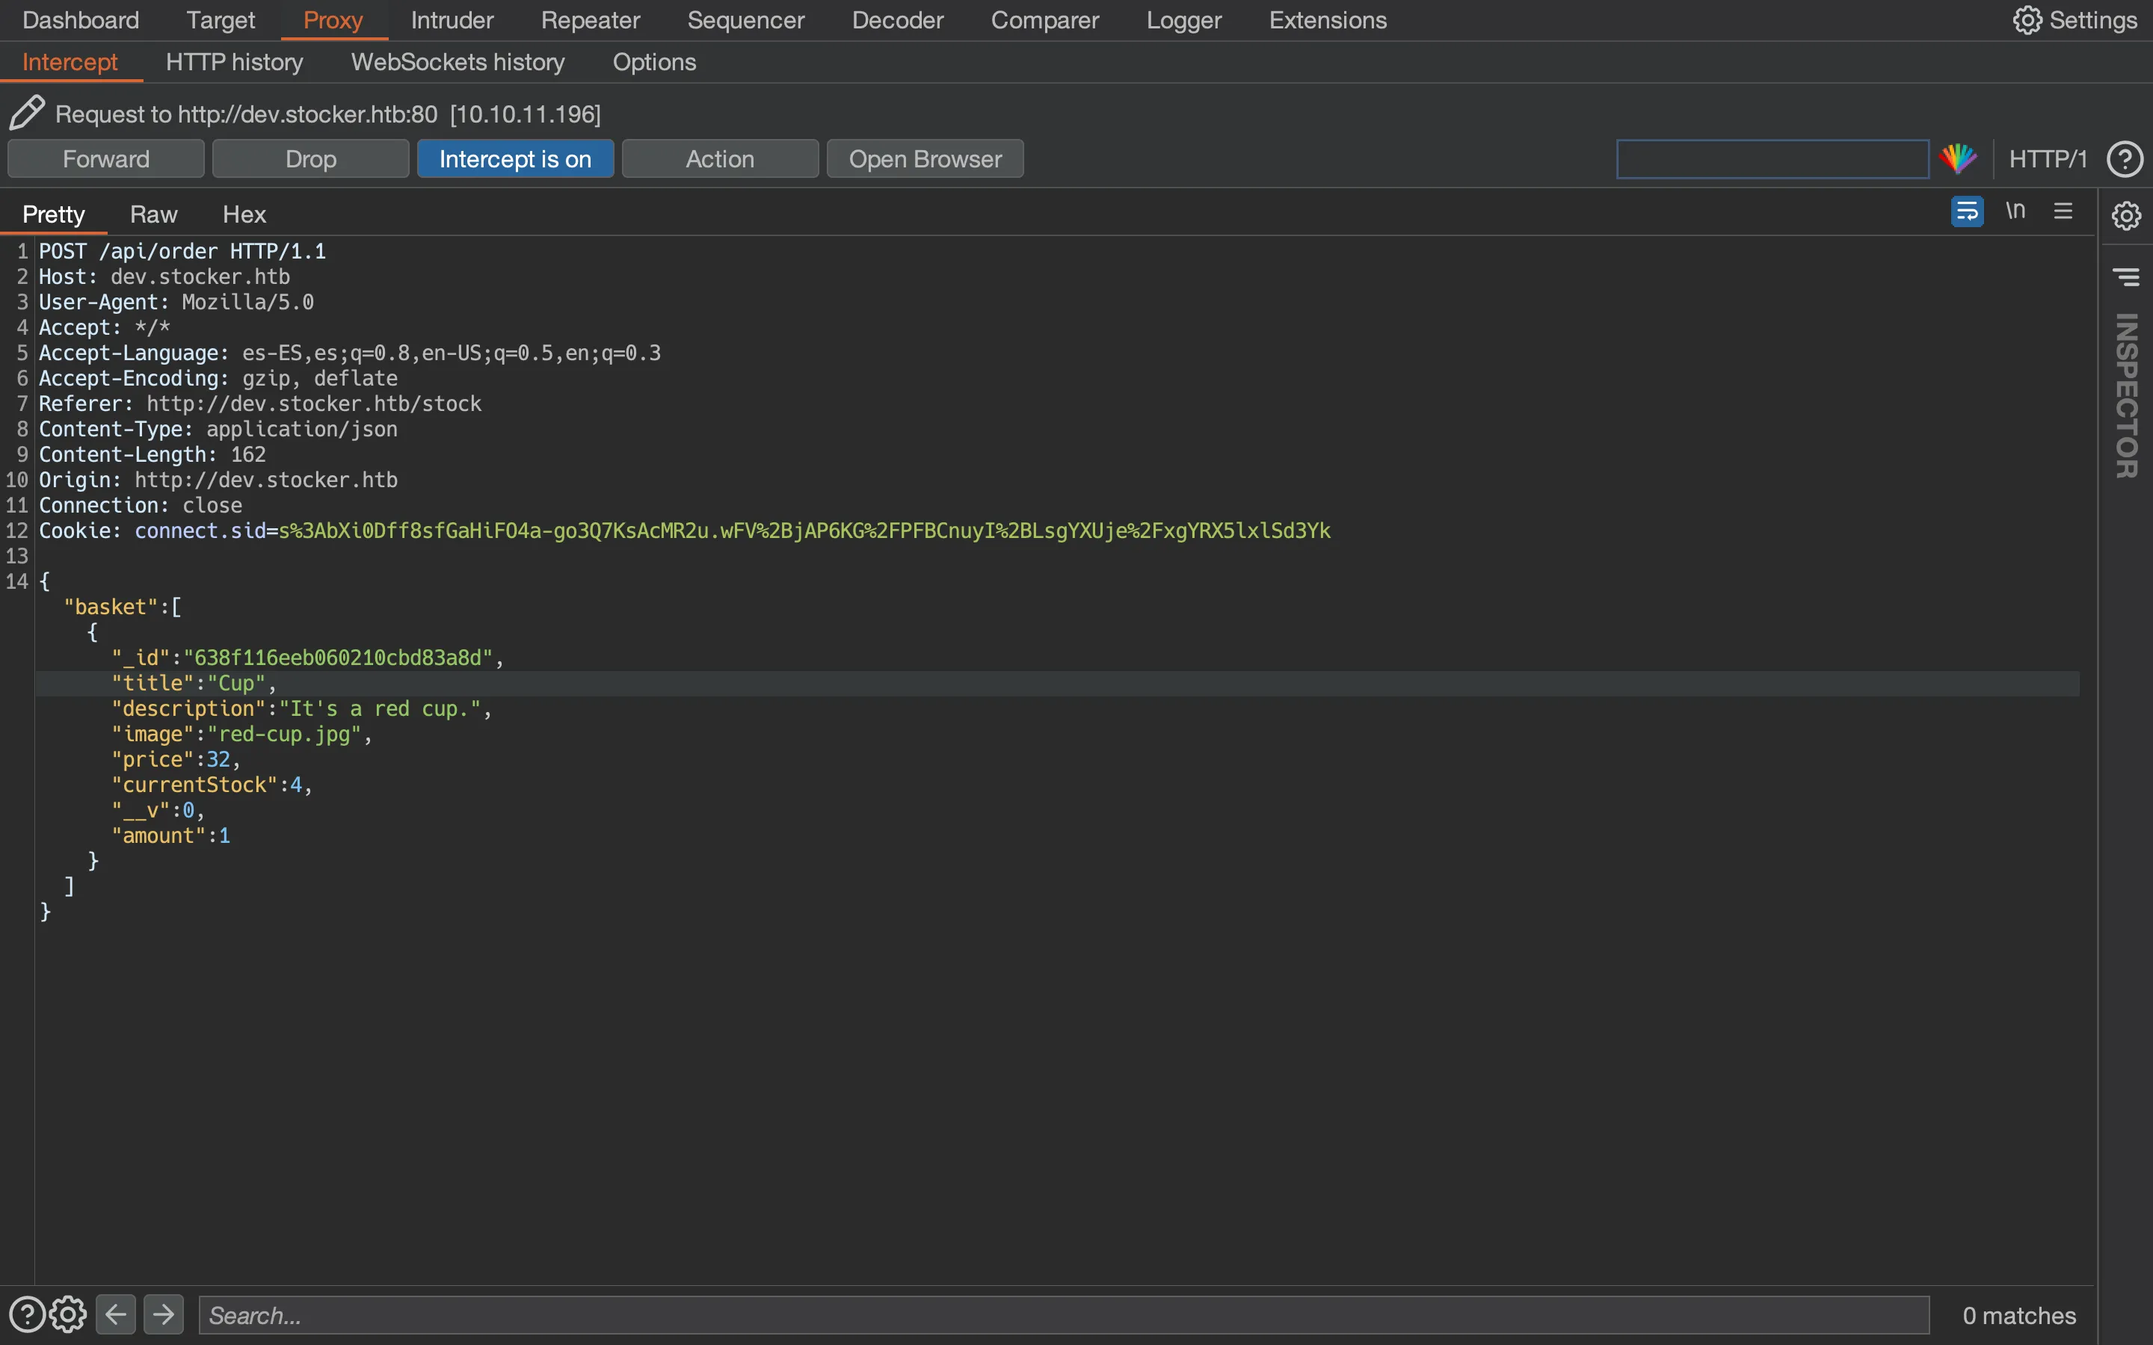
Task: Click the comment input field near HTTP/1
Action: click(x=1772, y=159)
